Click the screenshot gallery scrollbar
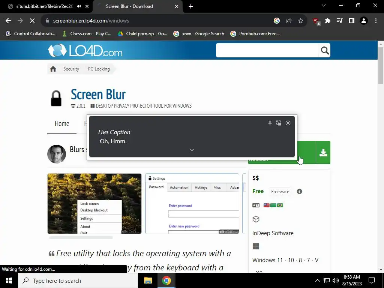 (81, 237)
